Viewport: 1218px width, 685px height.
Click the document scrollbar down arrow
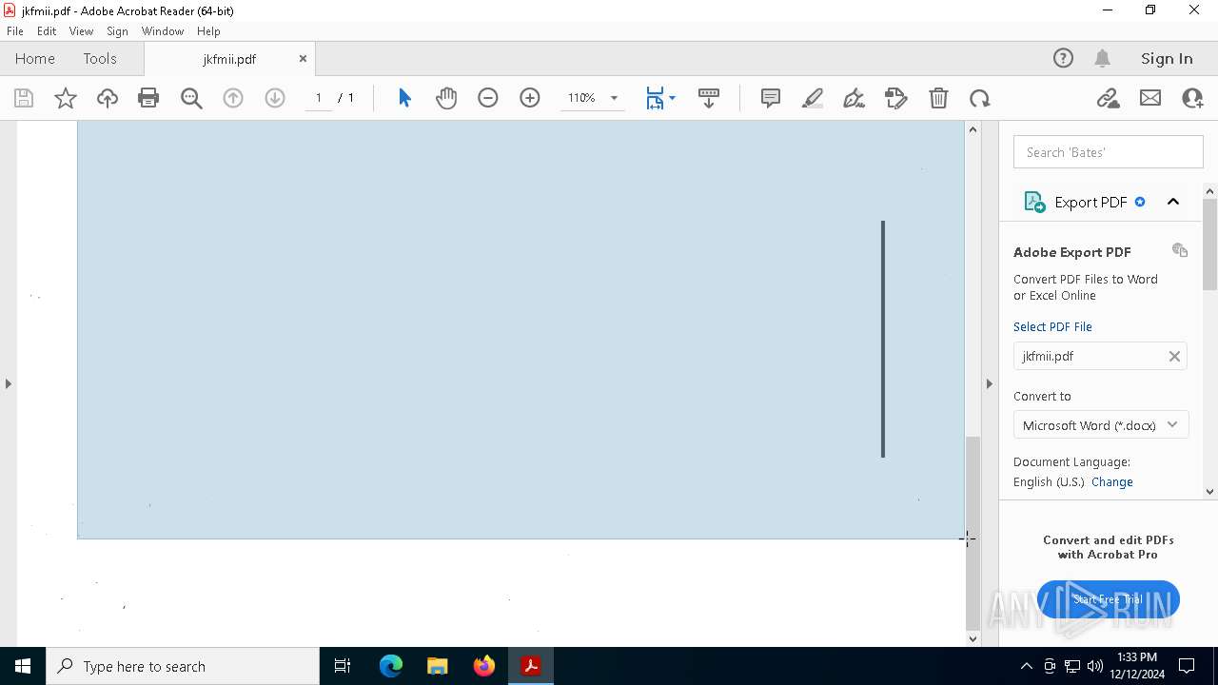(x=972, y=638)
